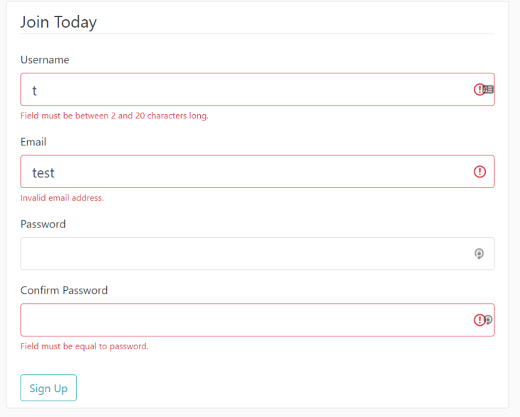Click the password manager key icon in Password
This screenshot has height=417, width=520.
click(x=480, y=254)
